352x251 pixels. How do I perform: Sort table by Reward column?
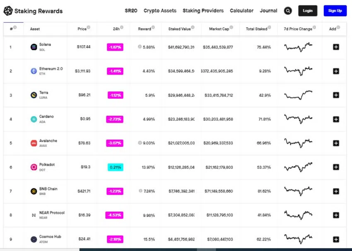tap(145, 29)
